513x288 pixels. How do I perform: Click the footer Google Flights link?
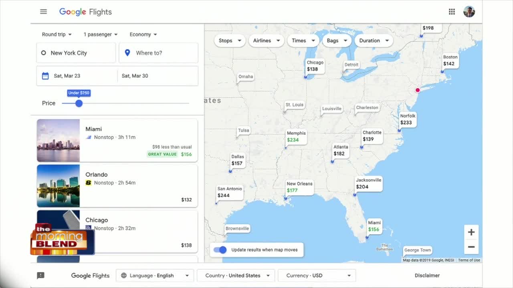[x=90, y=275]
